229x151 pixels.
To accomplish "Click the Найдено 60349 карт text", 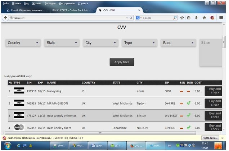I will click(18, 76).
